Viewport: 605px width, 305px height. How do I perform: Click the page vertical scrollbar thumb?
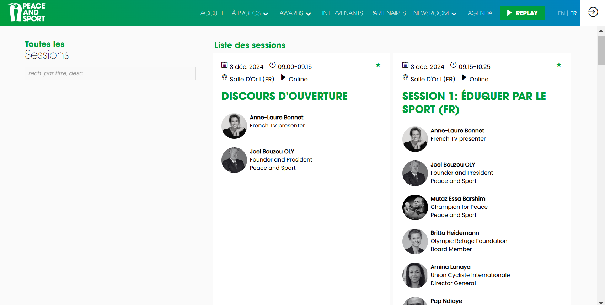601,50
